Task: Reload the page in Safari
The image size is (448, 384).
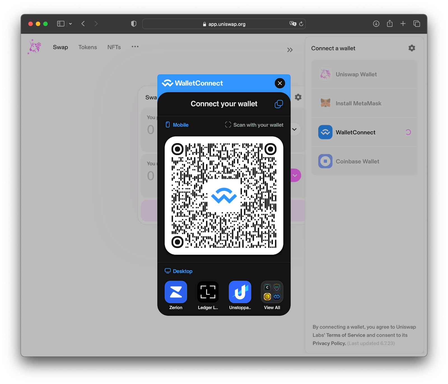Action: click(x=301, y=24)
